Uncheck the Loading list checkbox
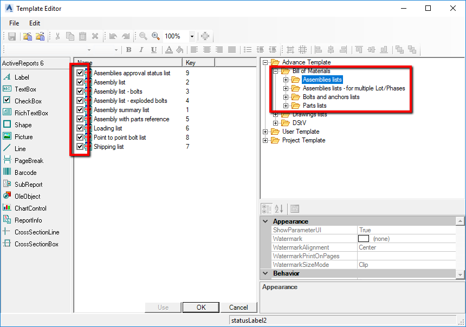 click(79, 128)
